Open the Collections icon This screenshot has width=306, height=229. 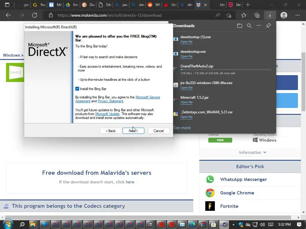click(x=257, y=15)
